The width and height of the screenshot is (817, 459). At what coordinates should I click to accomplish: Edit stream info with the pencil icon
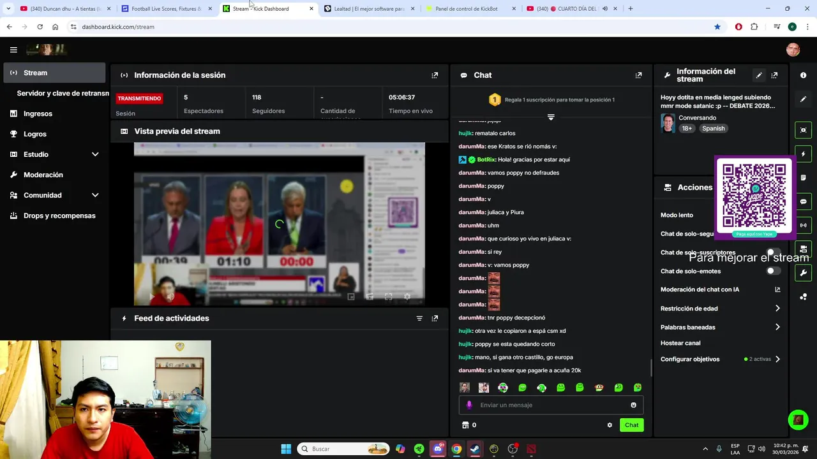click(x=759, y=75)
